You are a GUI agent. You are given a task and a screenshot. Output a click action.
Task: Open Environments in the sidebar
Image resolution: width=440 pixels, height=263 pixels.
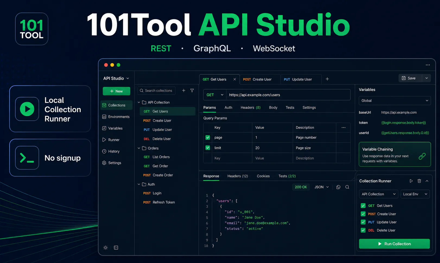tap(116, 117)
